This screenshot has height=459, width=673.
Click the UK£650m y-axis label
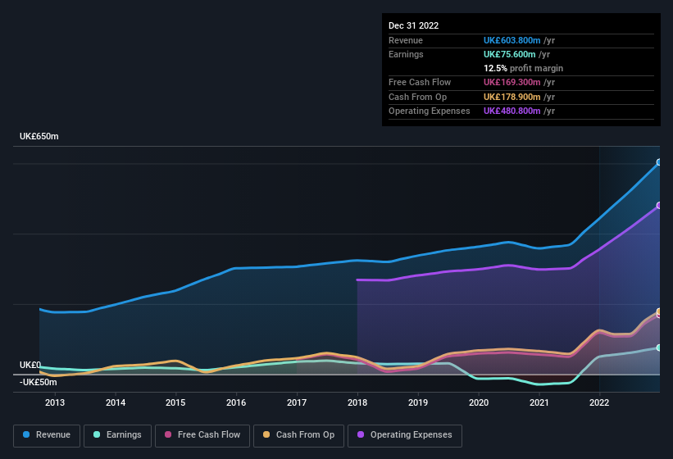39,136
